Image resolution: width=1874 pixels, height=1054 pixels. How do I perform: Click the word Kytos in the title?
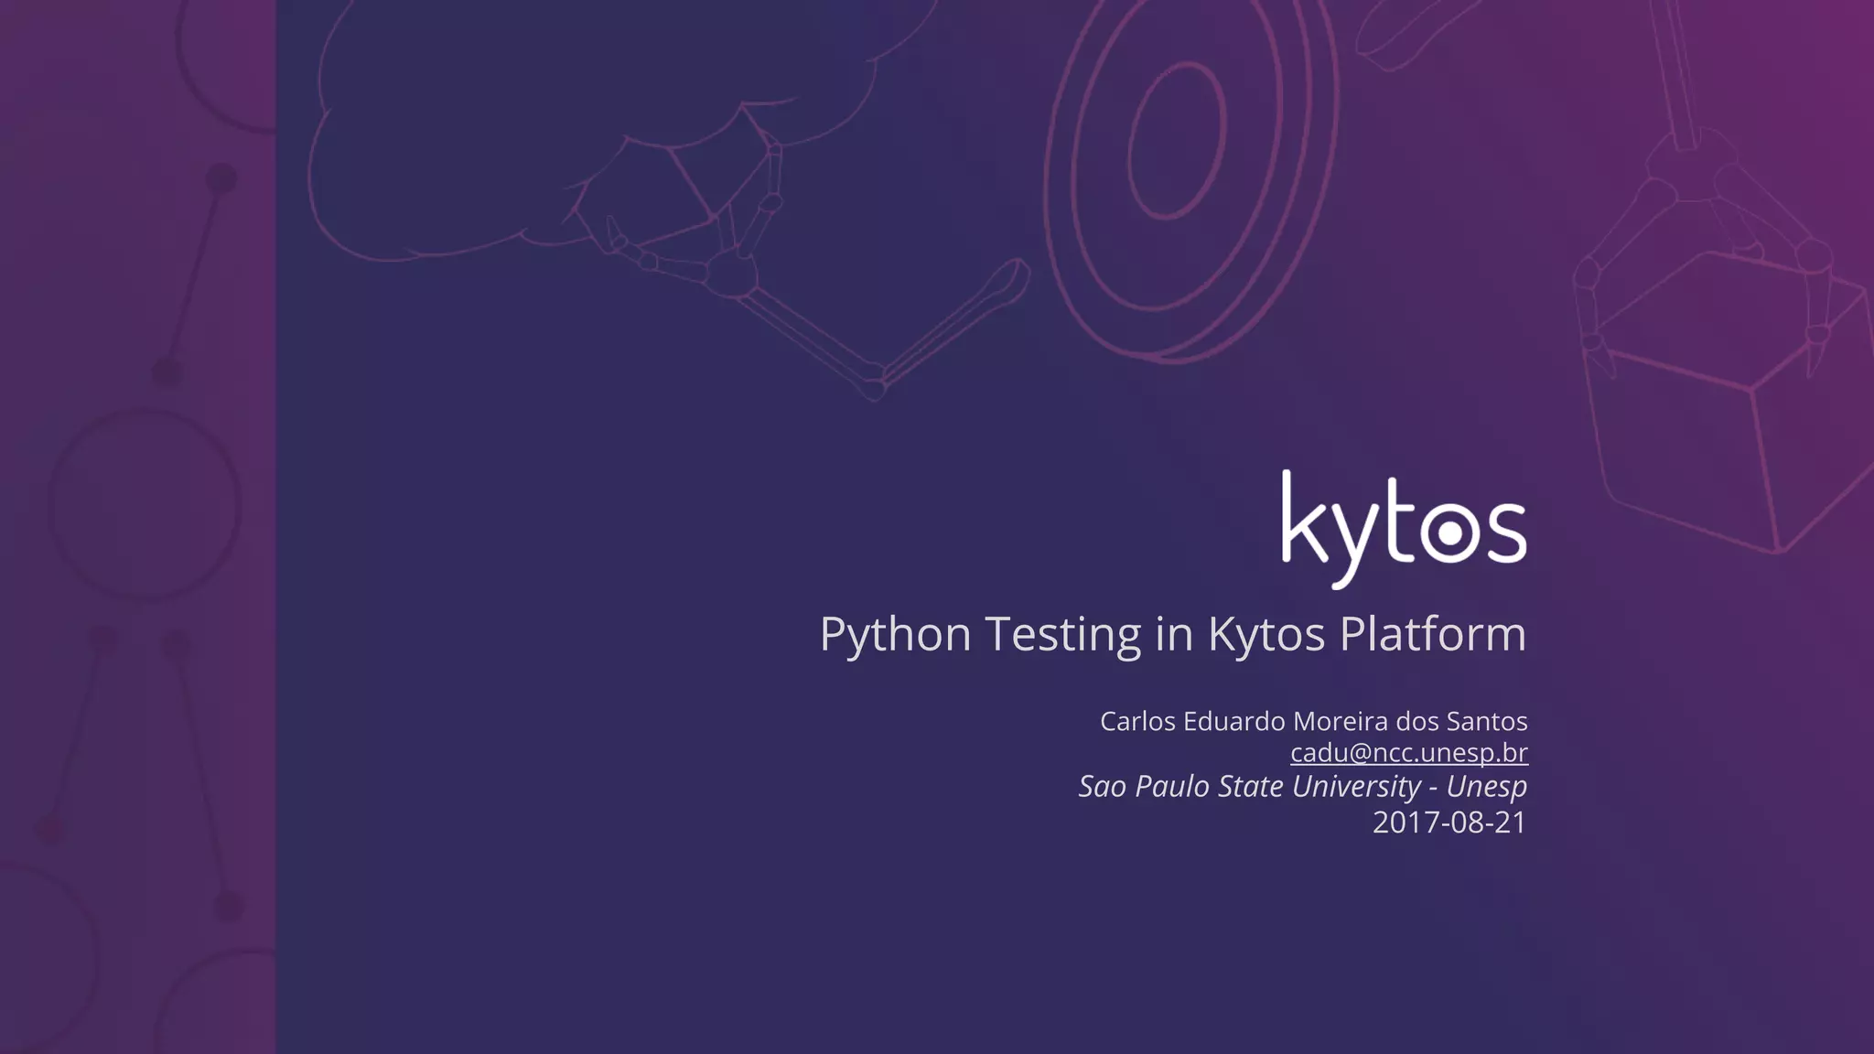click(x=1266, y=633)
